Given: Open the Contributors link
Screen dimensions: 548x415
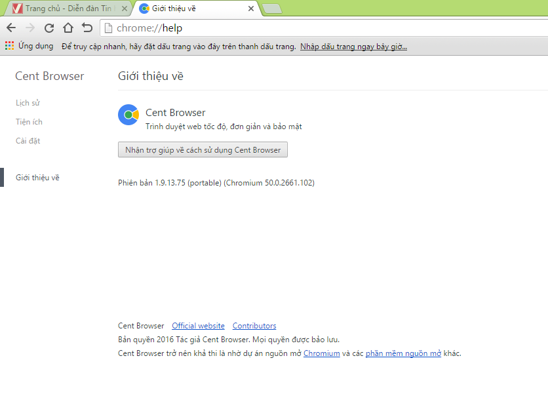Looking at the screenshot, I should [x=254, y=325].
